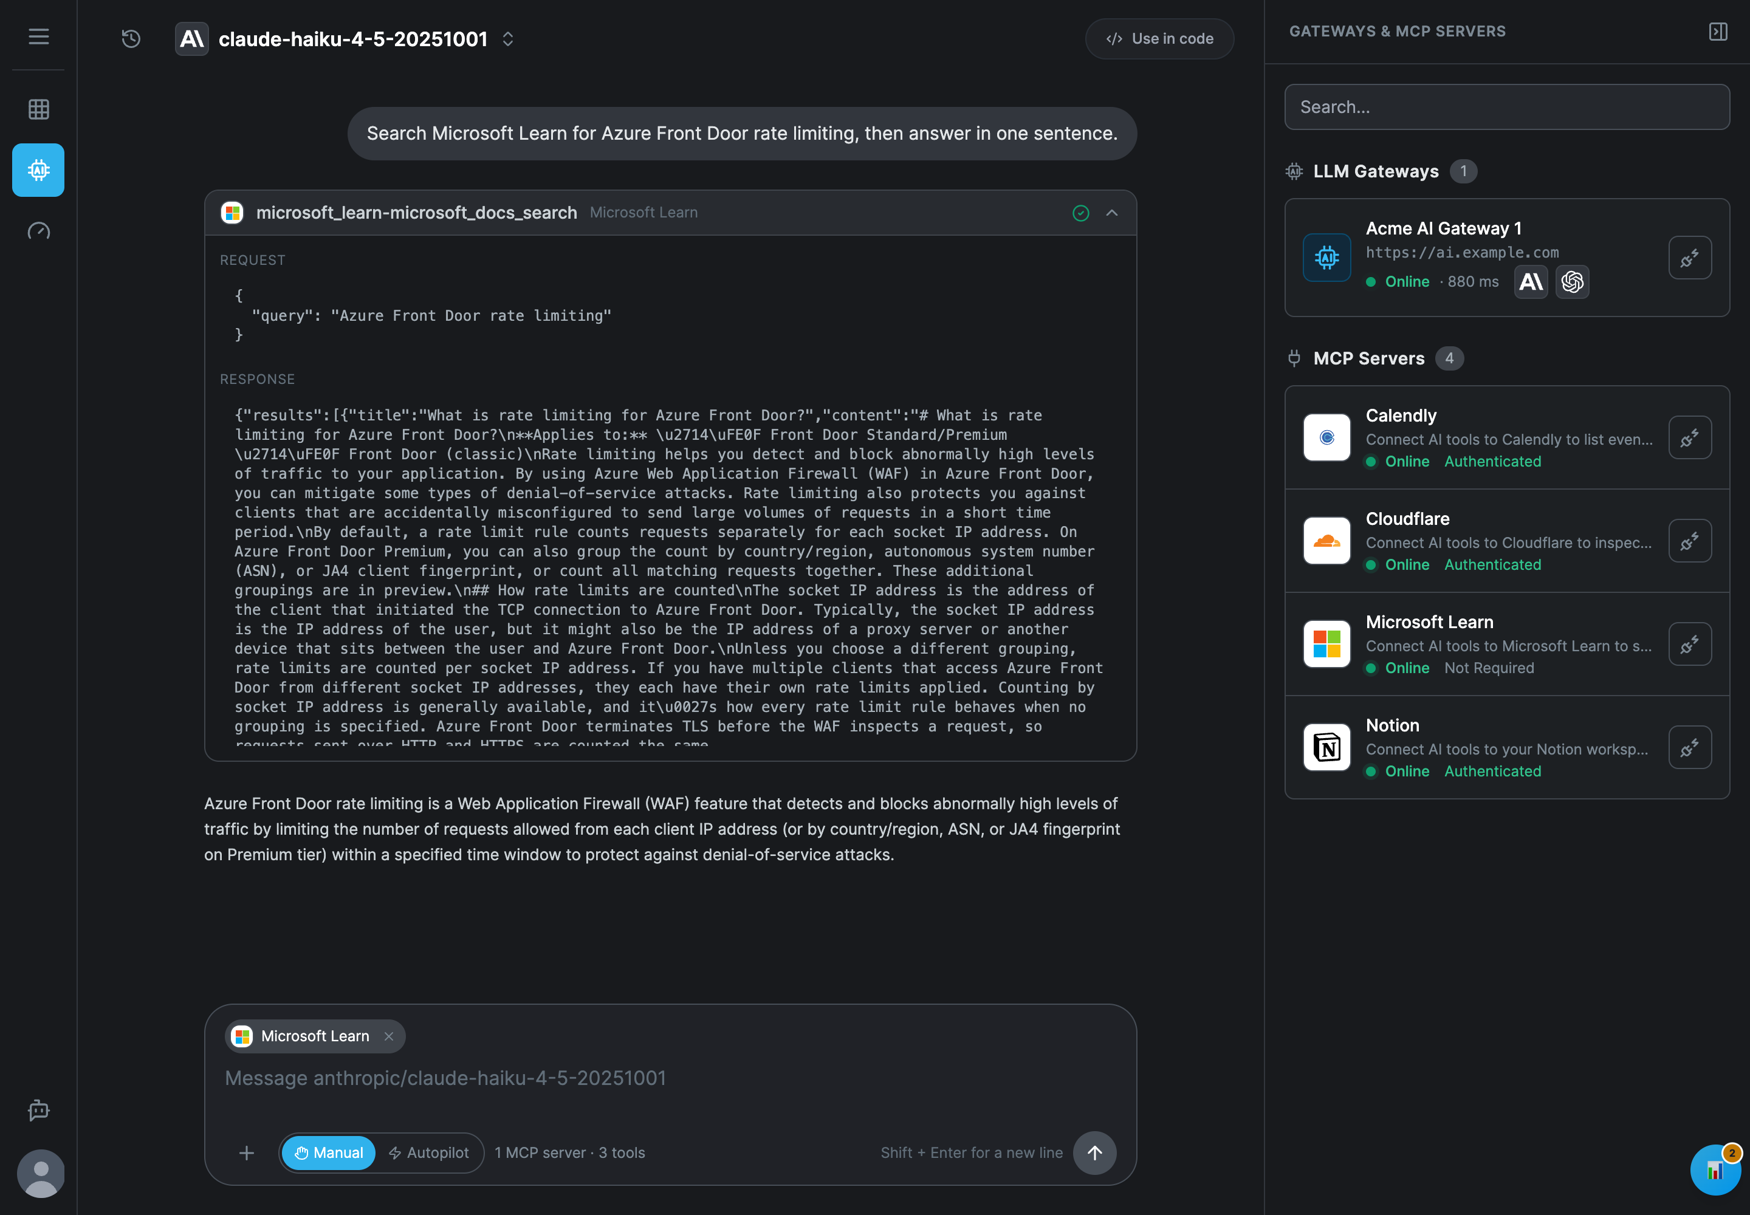1750x1215 pixels.
Task: Click the Cloudflare server title
Action: click(1407, 518)
